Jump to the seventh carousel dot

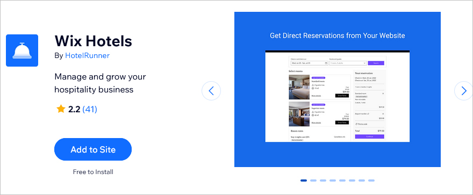361,180
